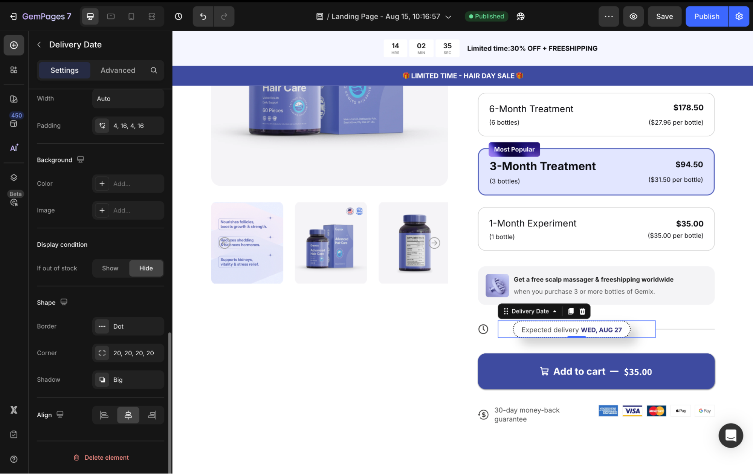Align element to the left
753x474 pixels.
(104, 415)
